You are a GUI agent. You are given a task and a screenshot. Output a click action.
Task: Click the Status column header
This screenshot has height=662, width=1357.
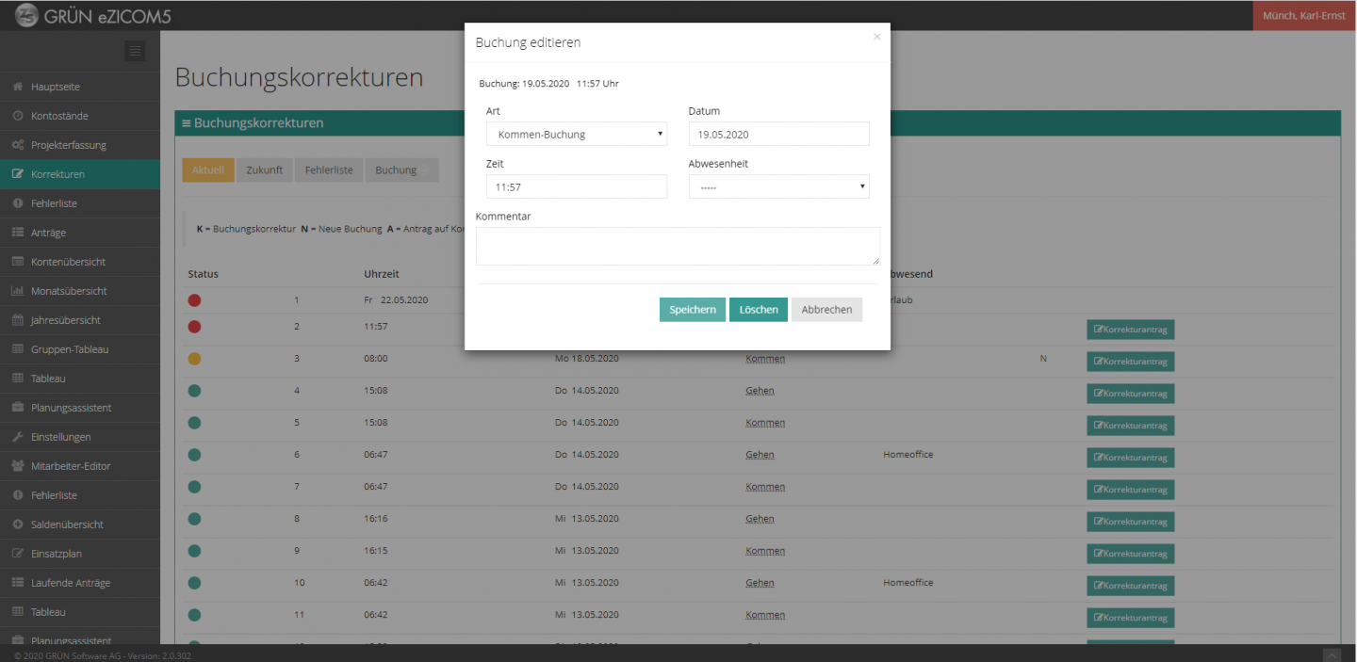coord(203,274)
